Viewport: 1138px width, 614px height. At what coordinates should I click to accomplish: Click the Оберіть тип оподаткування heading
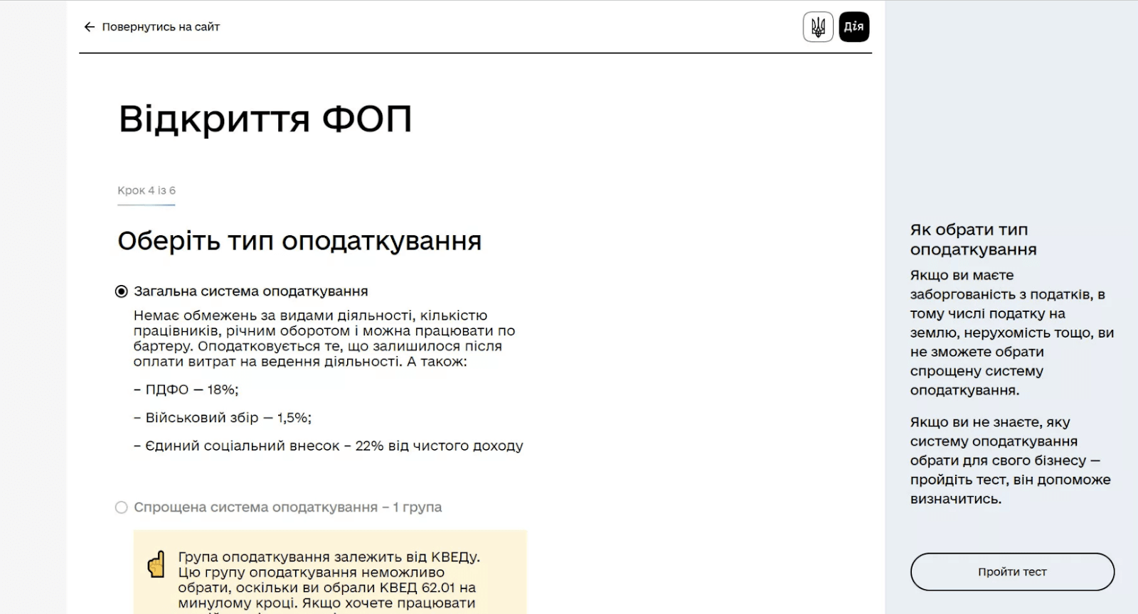coord(299,241)
